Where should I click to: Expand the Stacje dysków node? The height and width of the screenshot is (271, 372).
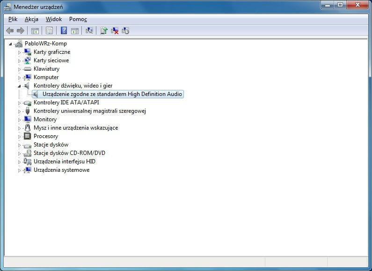pyautogui.click(x=20, y=145)
